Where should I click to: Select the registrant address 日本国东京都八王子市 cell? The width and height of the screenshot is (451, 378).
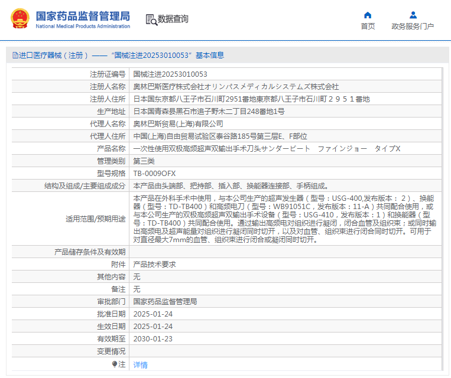tap(285, 99)
